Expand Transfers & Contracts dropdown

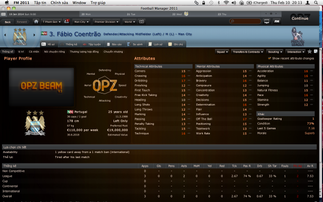248,52
